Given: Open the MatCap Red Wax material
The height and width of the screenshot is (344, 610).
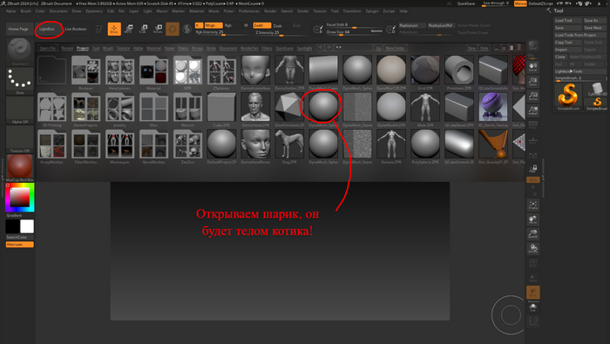Looking at the screenshot, I should point(19,168).
